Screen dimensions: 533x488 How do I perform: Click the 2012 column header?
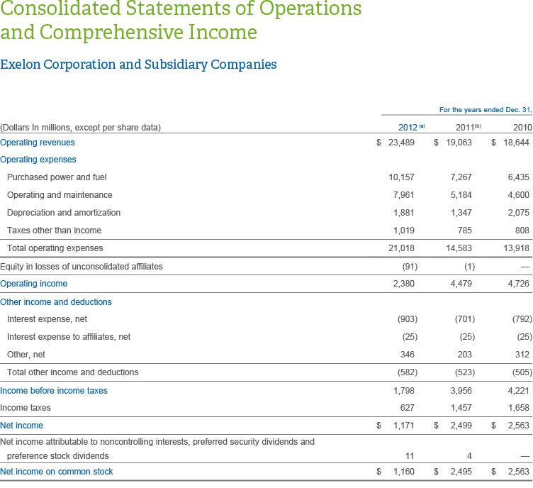pos(408,128)
